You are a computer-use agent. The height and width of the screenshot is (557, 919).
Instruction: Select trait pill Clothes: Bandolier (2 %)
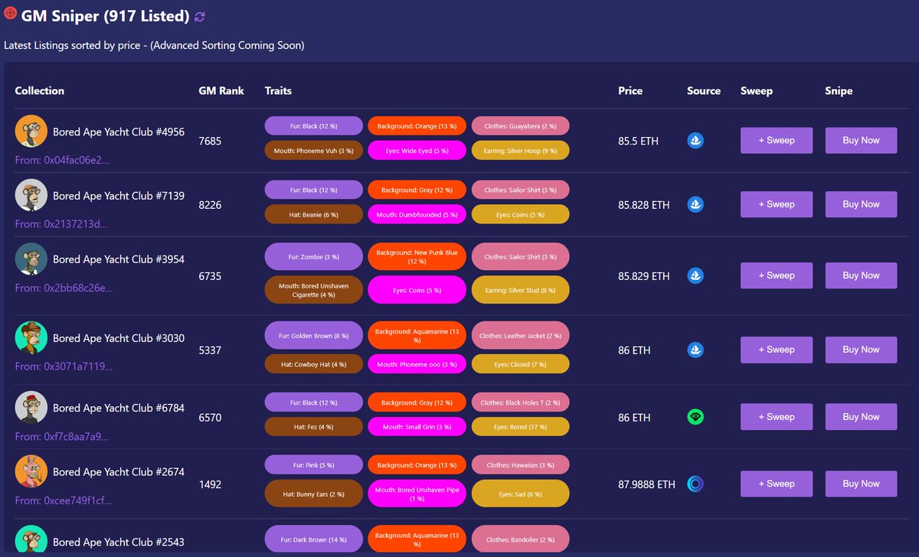tap(521, 539)
